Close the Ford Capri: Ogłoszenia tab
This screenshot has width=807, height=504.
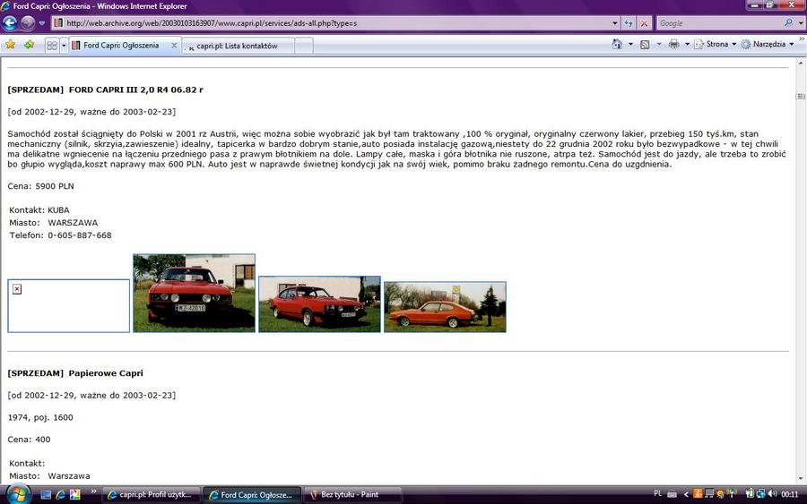[174, 46]
